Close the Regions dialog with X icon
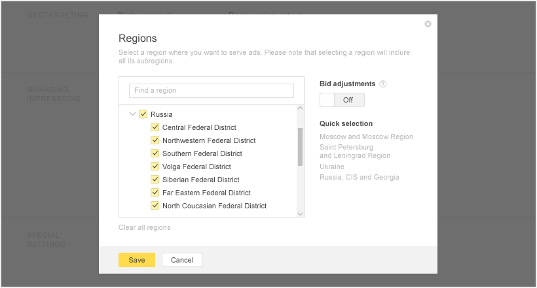This screenshot has width=537, height=288. [x=428, y=24]
